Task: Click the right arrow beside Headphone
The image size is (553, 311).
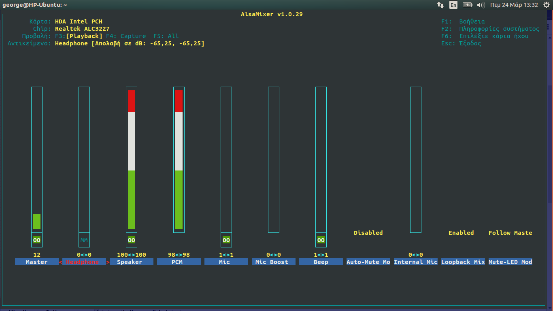Action: coord(108,262)
